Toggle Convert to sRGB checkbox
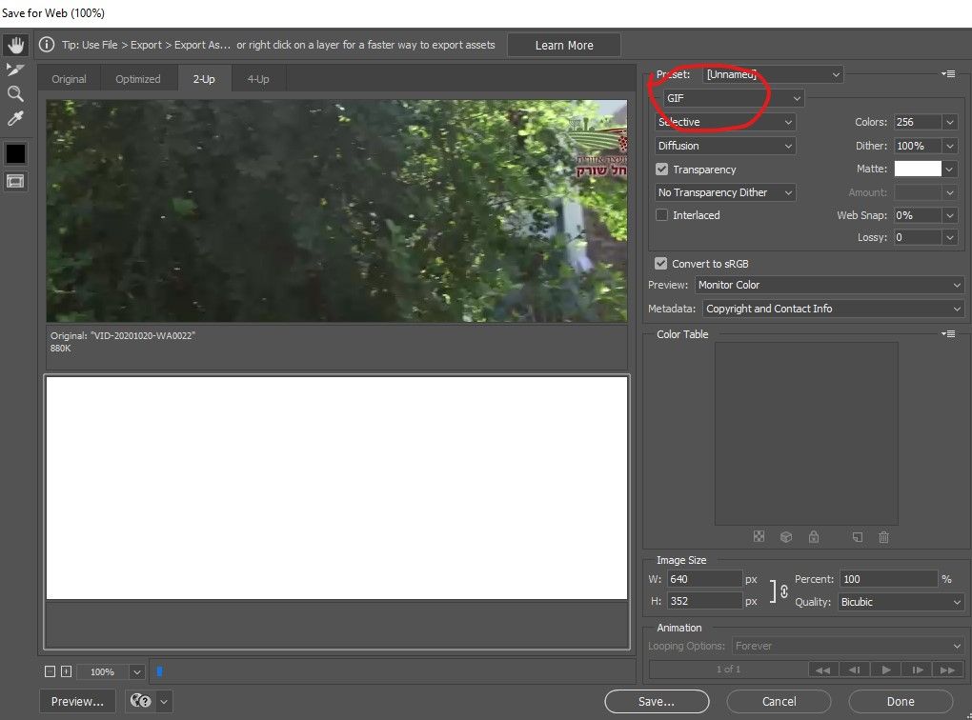972x720 pixels. [x=660, y=264]
